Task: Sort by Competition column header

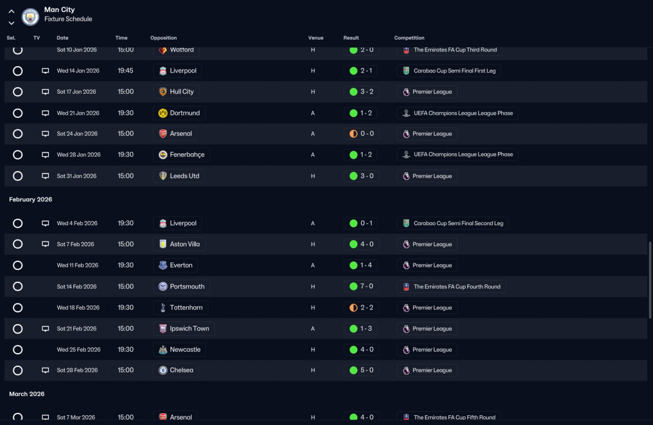Action: 409,38
